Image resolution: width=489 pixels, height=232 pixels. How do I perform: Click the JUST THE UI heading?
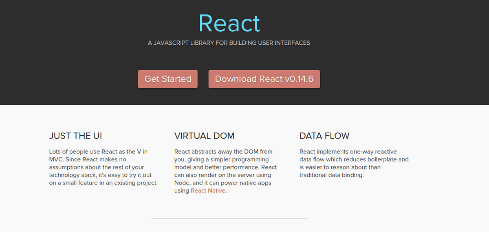(x=76, y=136)
